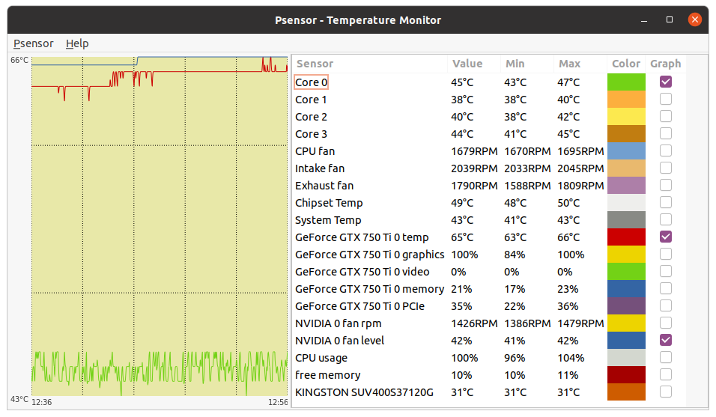Click the Max column header
This screenshot has height=417, width=716.
(x=568, y=64)
